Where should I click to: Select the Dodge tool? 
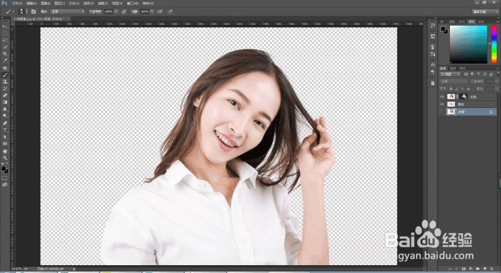5,116
